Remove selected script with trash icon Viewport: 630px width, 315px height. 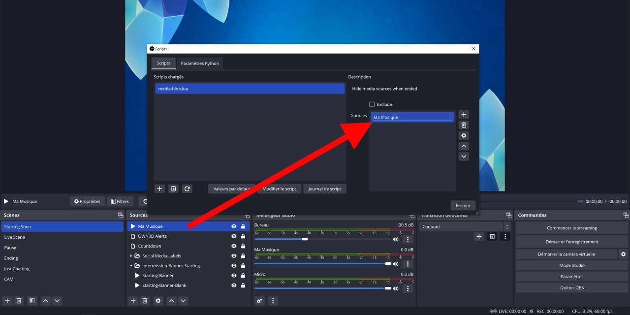[x=173, y=189]
